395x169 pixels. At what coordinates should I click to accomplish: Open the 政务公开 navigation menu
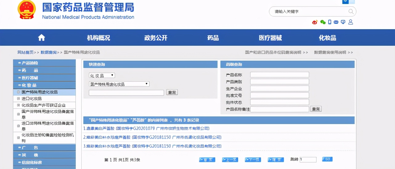(x=156, y=38)
